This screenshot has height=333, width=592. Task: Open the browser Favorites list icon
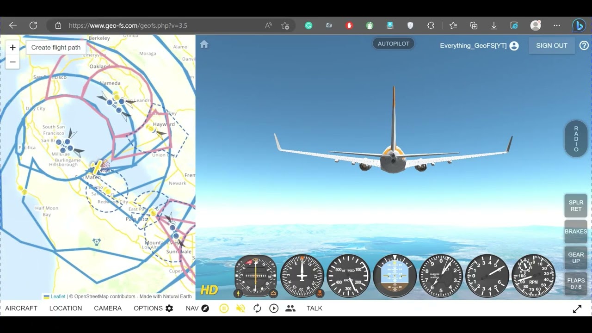pos(453,25)
